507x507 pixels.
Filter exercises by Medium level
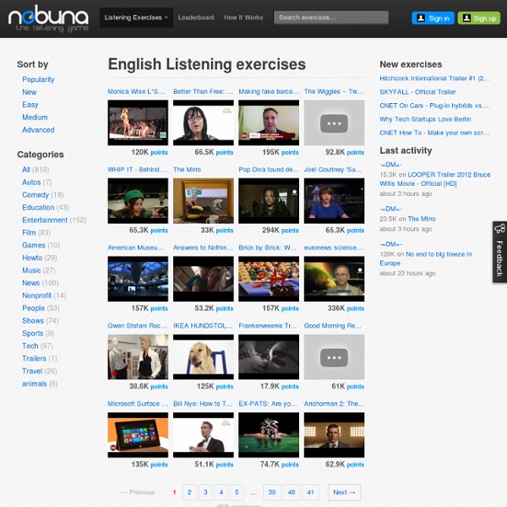coord(35,117)
